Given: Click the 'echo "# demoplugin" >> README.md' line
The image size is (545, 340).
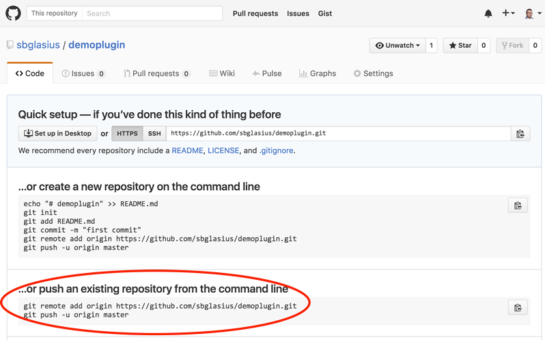Looking at the screenshot, I should pyautogui.click(x=91, y=204).
